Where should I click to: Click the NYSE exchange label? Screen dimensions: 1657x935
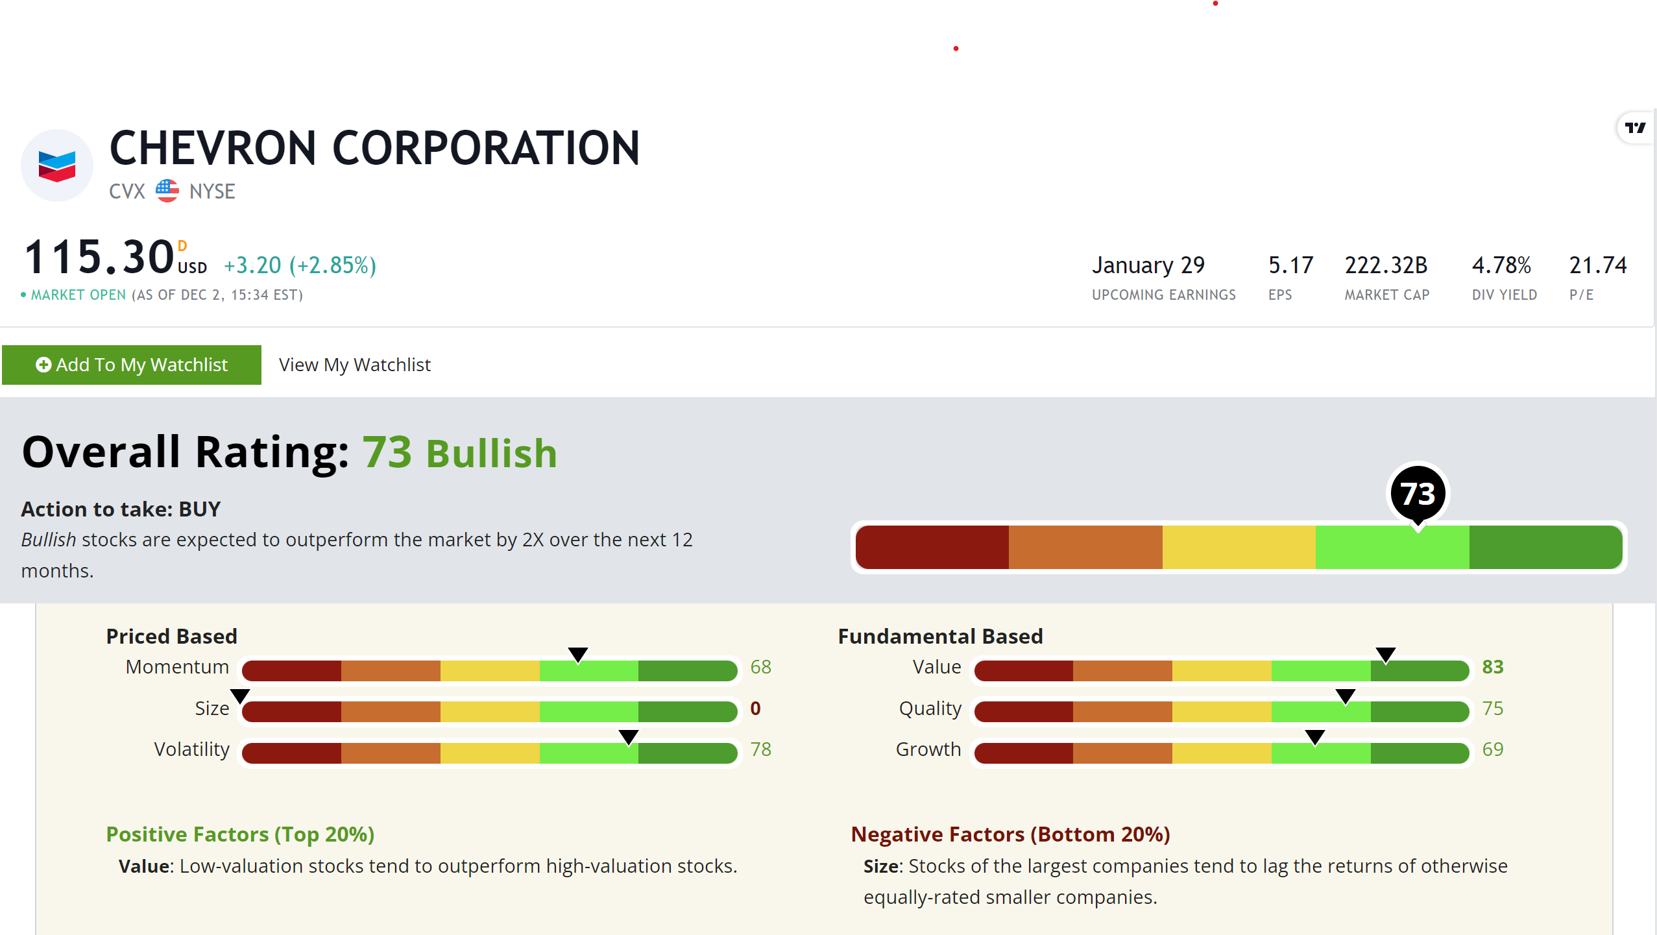pyautogui.click(x=212, y=191)
